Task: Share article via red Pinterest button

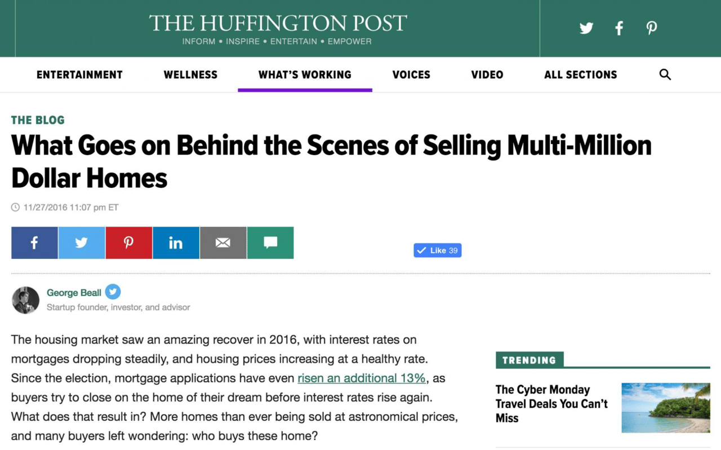Action: click(x=129, y=242)
